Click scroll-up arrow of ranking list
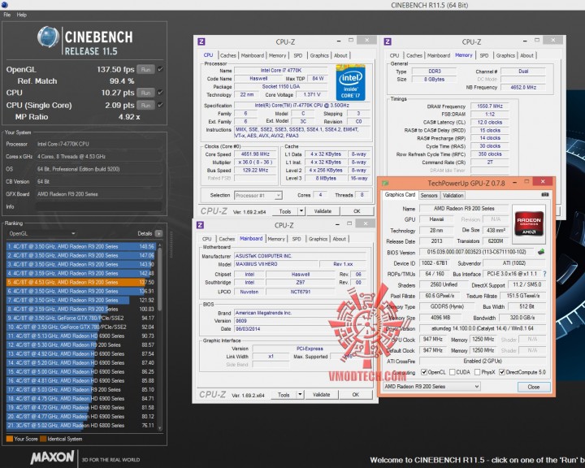Screen dimensions: 585x468 160,245
